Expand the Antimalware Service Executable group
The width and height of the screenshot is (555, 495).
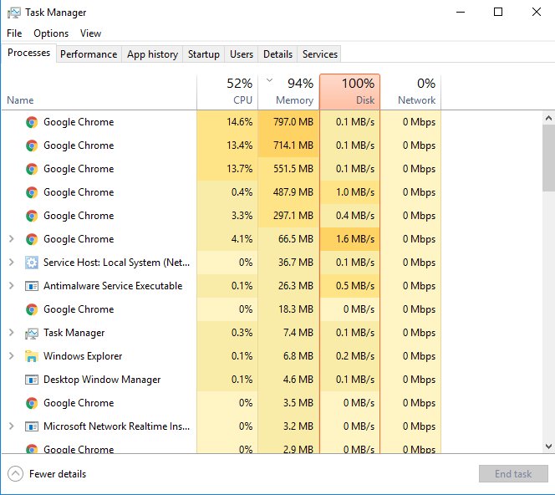[x=12, y=285]
